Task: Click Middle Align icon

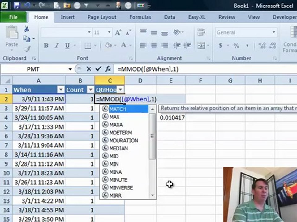Action: [154, 32]
